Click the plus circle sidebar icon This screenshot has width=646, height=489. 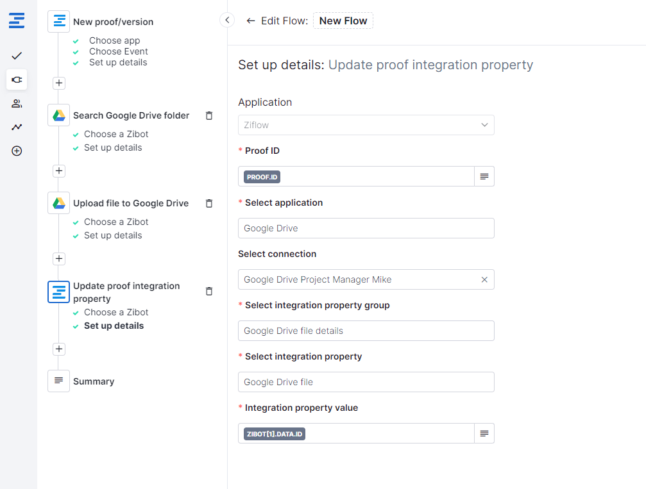coord(17,151)
